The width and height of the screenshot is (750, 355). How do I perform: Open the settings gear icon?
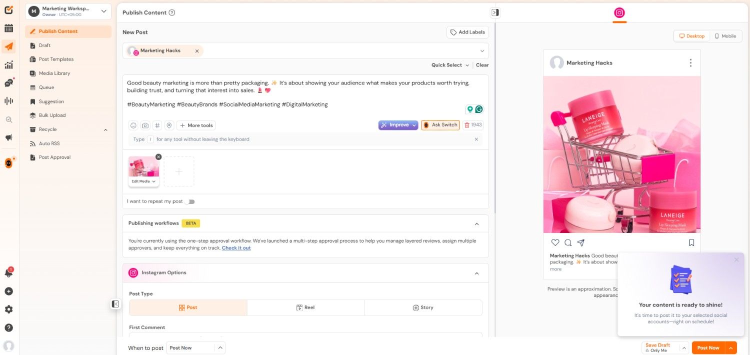click(8, 309)
